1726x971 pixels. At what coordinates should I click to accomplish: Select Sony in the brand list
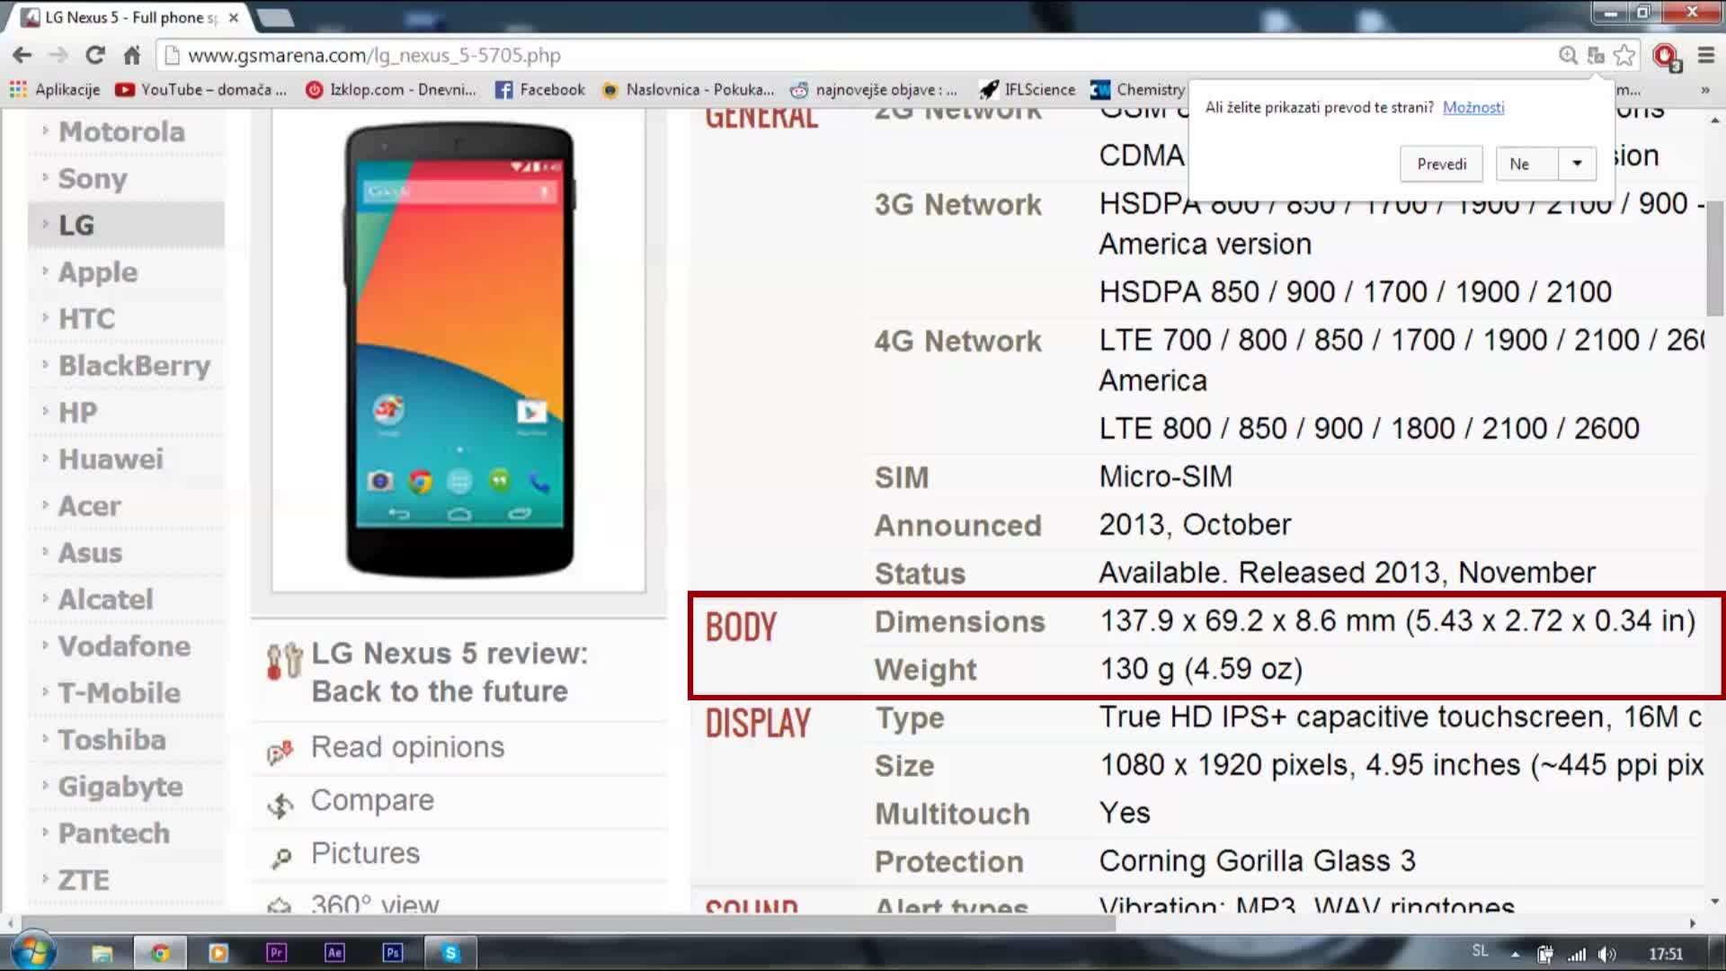pos(93,179)
